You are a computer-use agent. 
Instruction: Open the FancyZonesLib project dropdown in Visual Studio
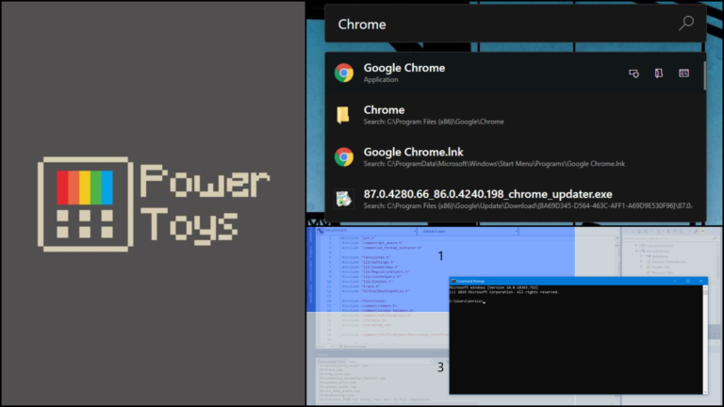(367, 230)
